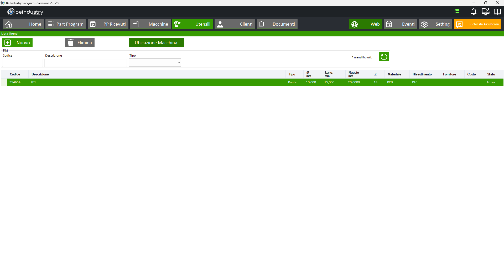Focus the Descrizione filter field

(x=86, y=63)
